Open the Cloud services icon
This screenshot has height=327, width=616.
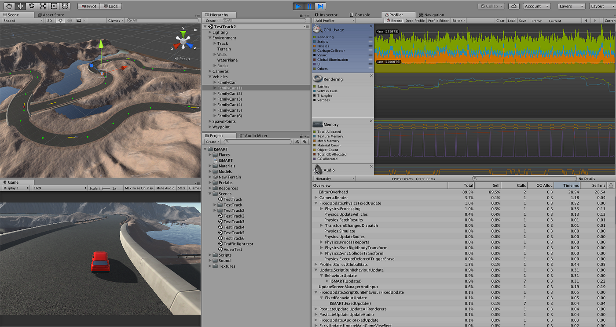[x=513, y=6]
